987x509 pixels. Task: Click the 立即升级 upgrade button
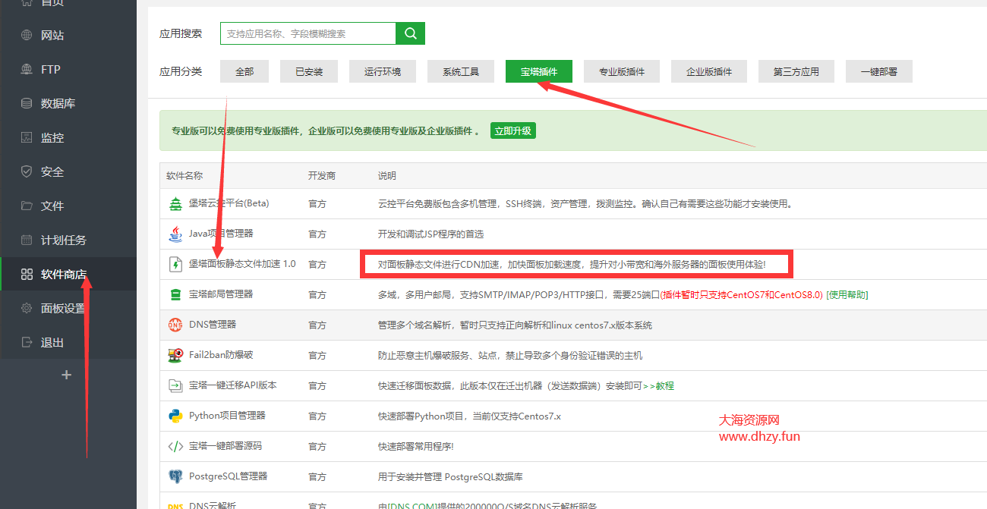click(x=513, y=130)
